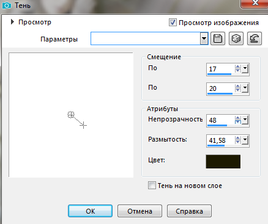This screenshot has width=268, height=224.
Task: Open the slider dropdown for the second По value 20
Action: coord(245,88)
